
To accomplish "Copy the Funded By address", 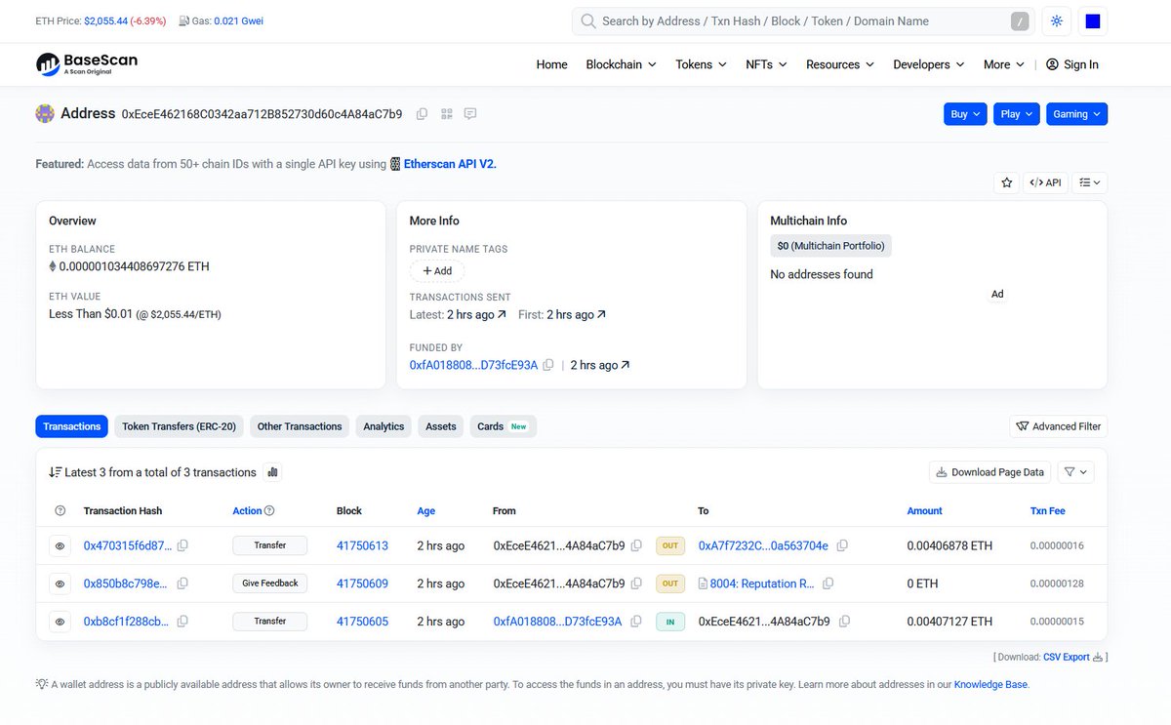I will [548, 365].
